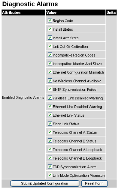
Task: Uncheck the Region Code alarm checkbox
Action: tap(50, 20)
